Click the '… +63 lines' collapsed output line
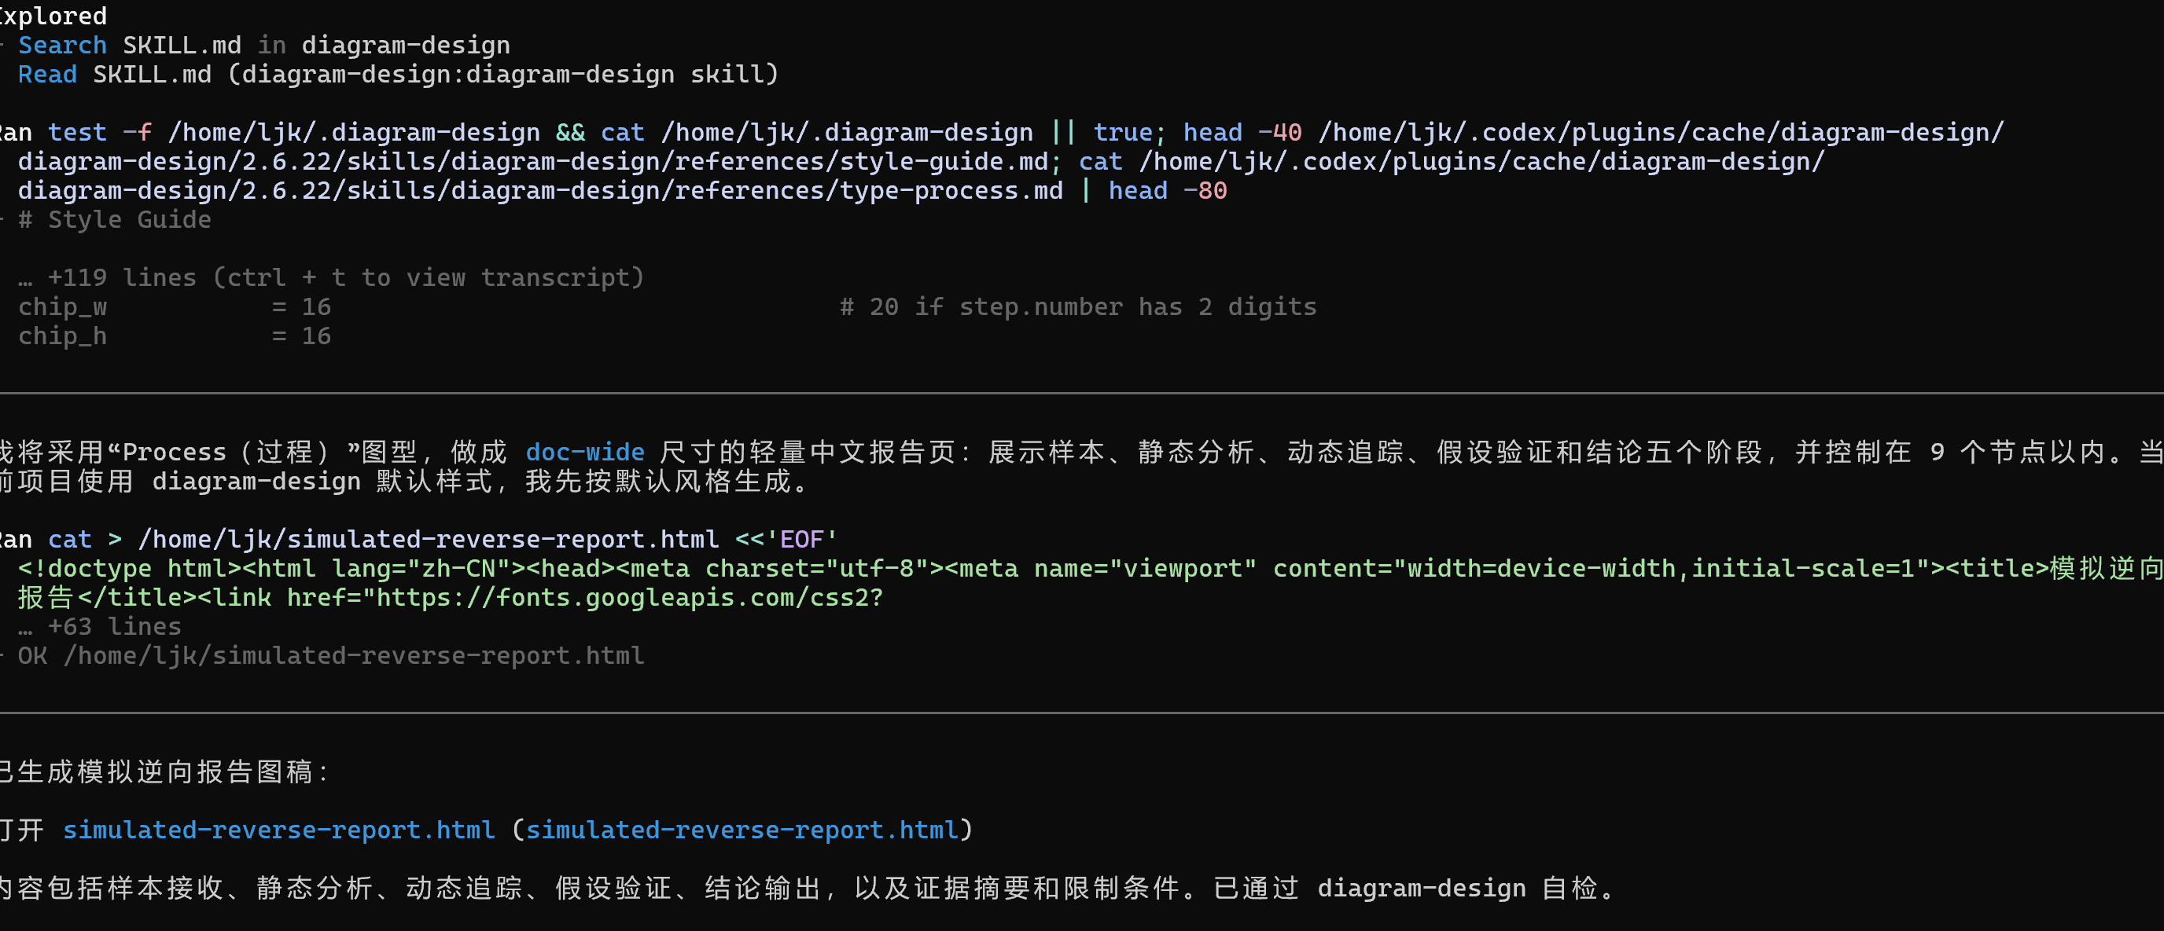The width and height of the screenshot is (2164, 931). pyautogui.click(x=99, y=627)
